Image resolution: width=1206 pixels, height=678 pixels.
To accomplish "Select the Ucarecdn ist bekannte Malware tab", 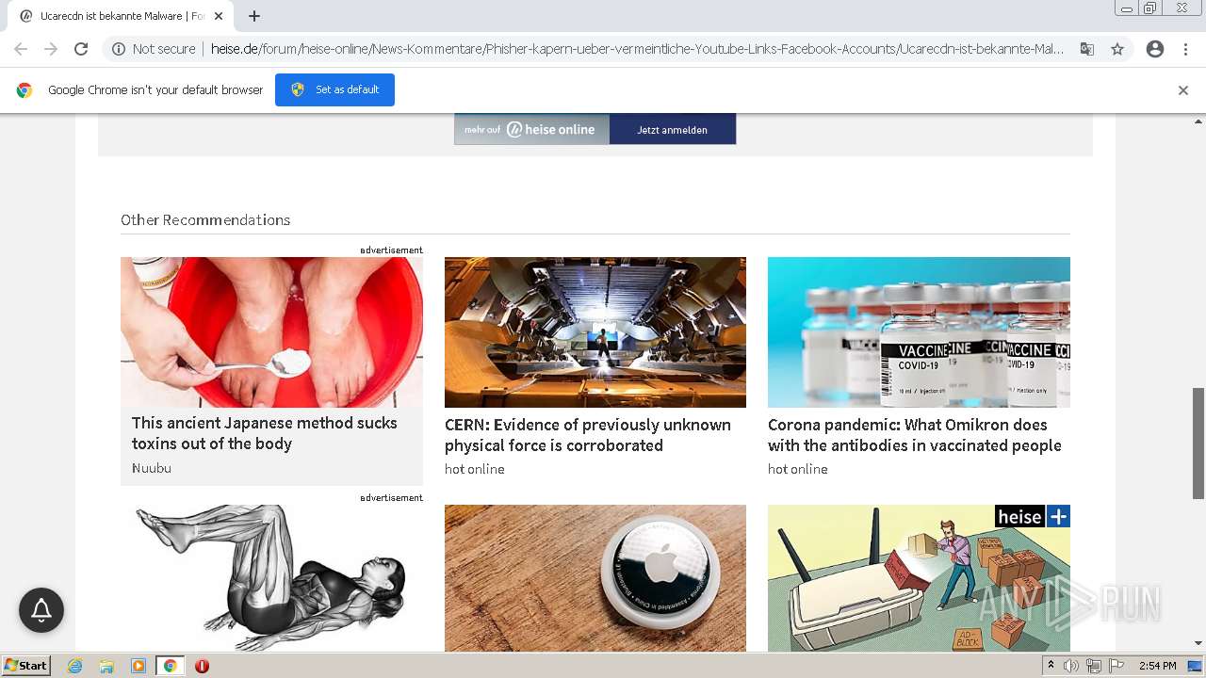I will click(121, 16).
